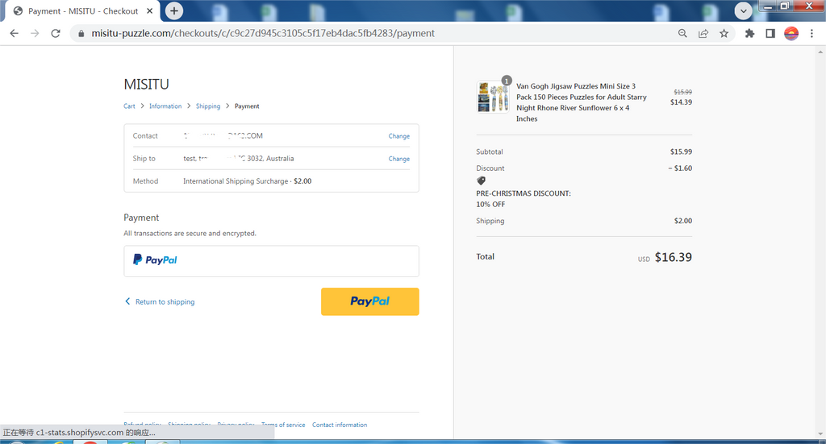Click the Van Gogh Jigsaw Puzzles product title
The width and height of the screenshot is (826, 444).
tap(581, 102)
